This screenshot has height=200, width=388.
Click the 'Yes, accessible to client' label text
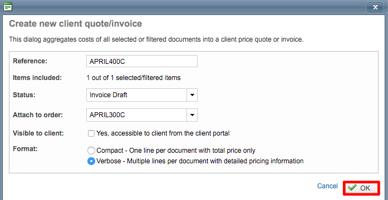tap(163, 133)
